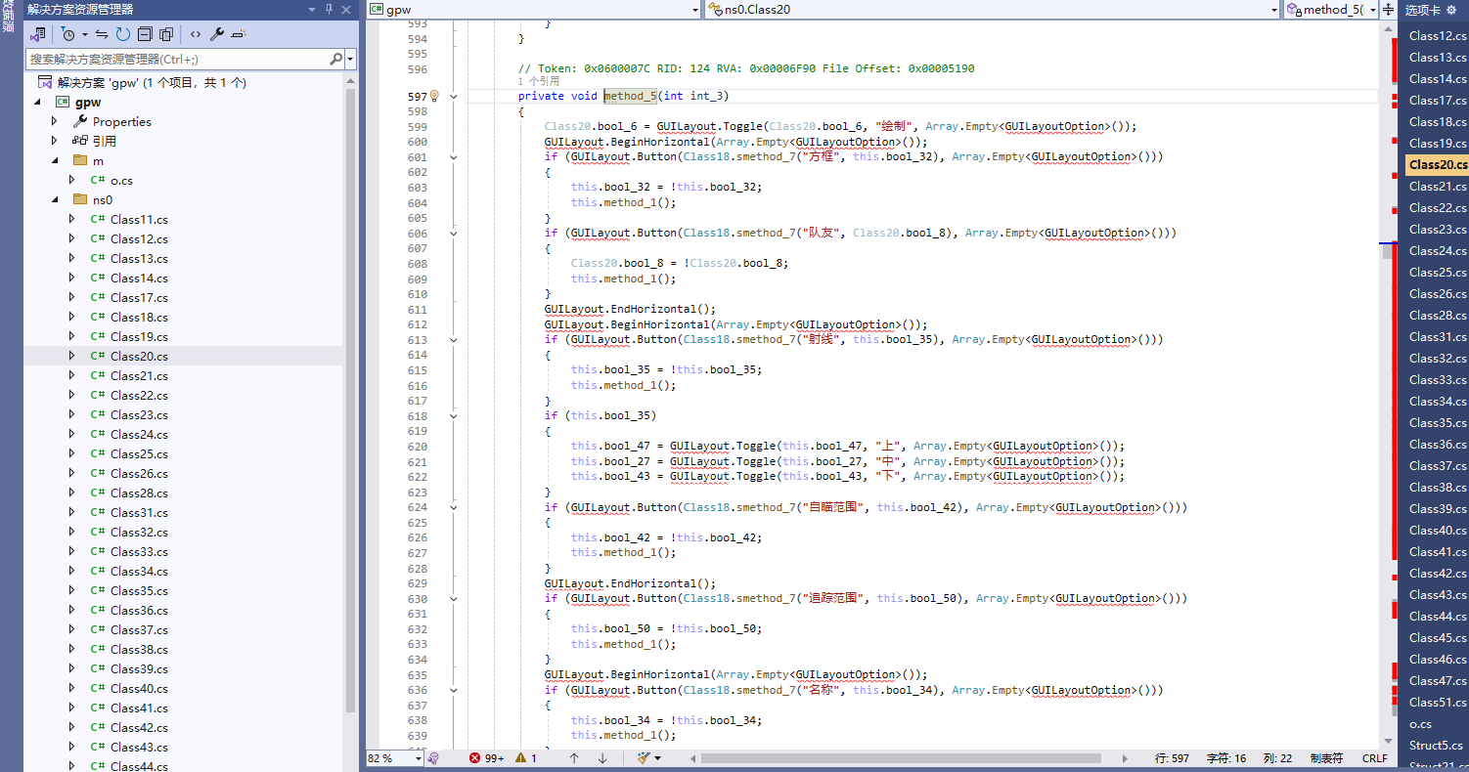Switch to the Class21.cs tab
This screenshot has height=772, width=1469.
[x=1437, y=187]
